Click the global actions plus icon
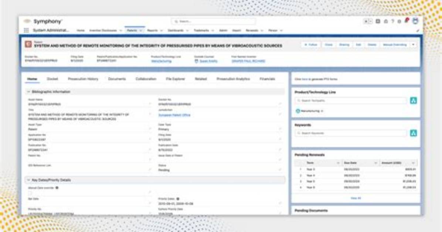442x232 pixels. 378,21
